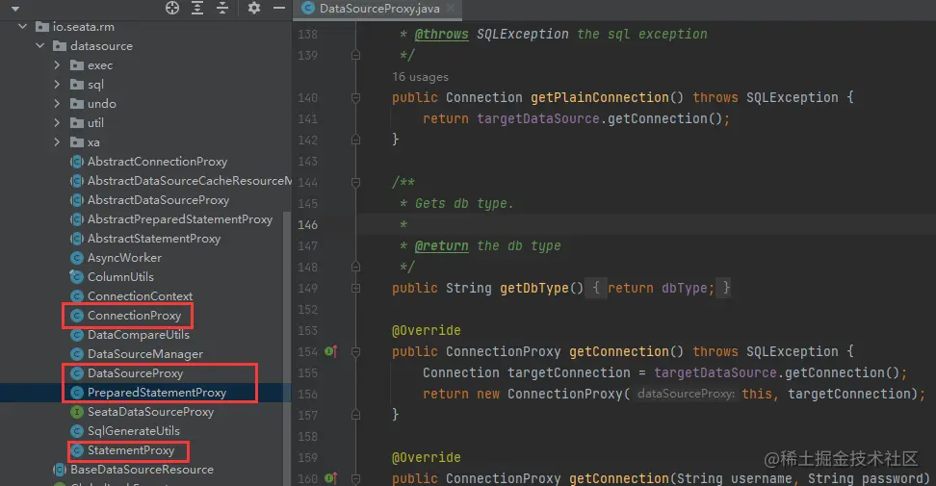Click the xa folder icon
The width and height of the screenshot is (936, 486).
(77, 141)
